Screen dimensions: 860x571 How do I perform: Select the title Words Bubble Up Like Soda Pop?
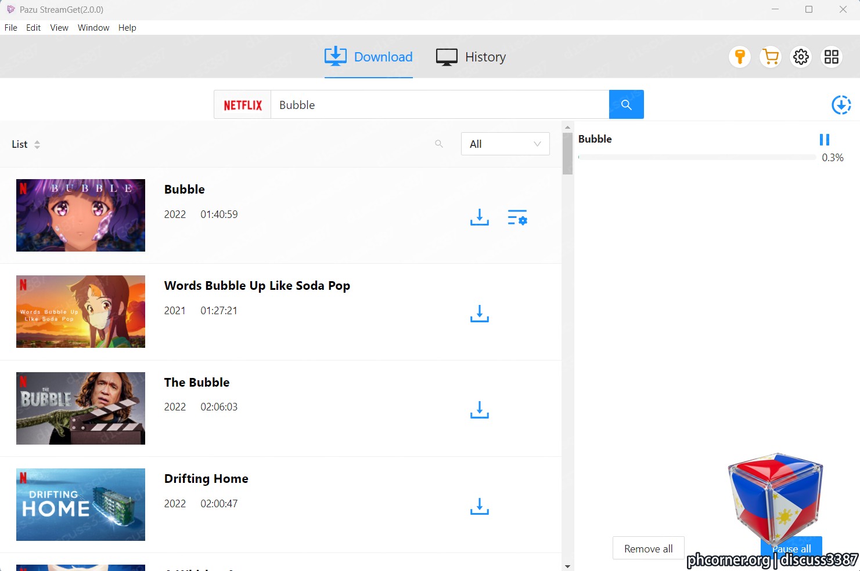pyautogui.click(x=257, y=286)
